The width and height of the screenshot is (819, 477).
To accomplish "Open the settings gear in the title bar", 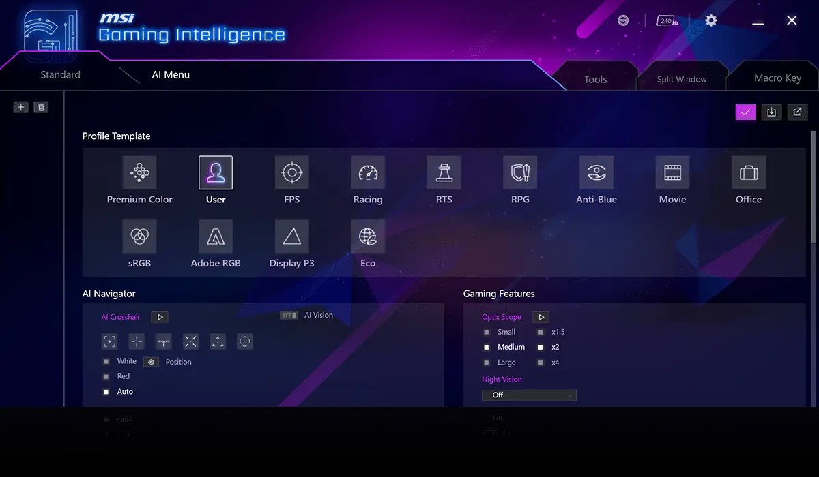I will tap(710, 20).
